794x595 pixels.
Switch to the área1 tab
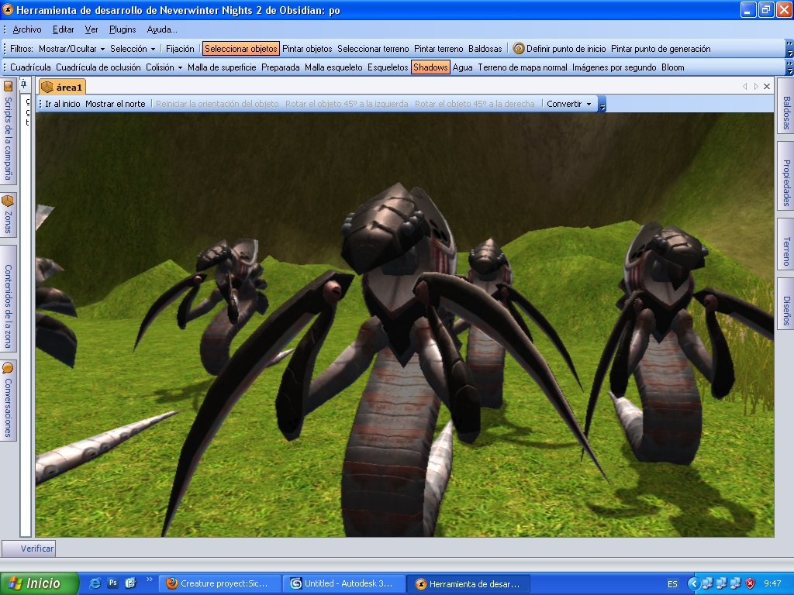63,87
